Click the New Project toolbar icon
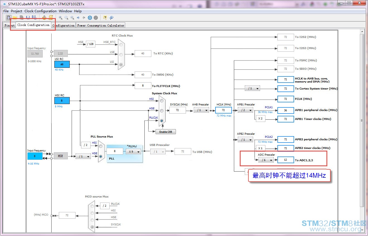The image size is (368, 236). pyautogui.click(x=9, y=18)
